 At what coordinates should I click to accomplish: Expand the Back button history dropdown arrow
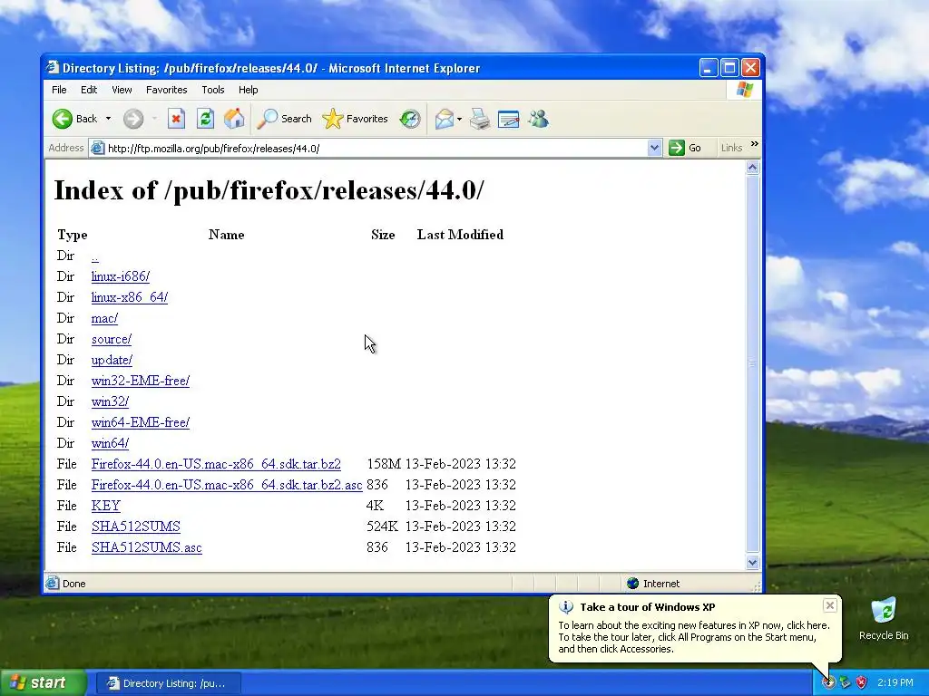[x=108, y=119]
